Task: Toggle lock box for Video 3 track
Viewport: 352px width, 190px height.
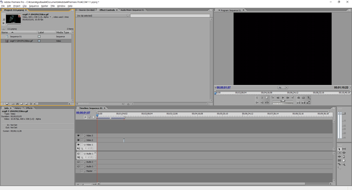Action: point(81,136)
